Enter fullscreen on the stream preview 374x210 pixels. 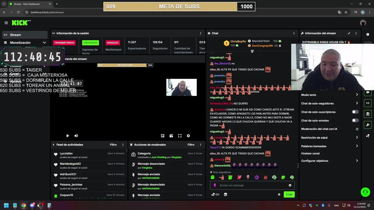coord(180,136)
